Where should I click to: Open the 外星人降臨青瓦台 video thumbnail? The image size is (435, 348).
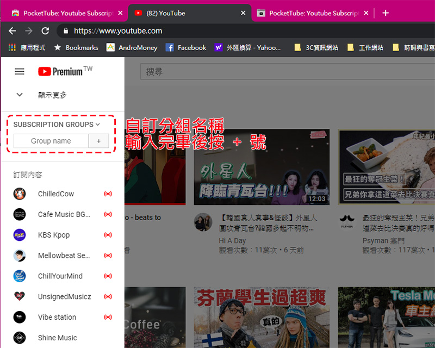pyautogui.click(x=262, y=167)
